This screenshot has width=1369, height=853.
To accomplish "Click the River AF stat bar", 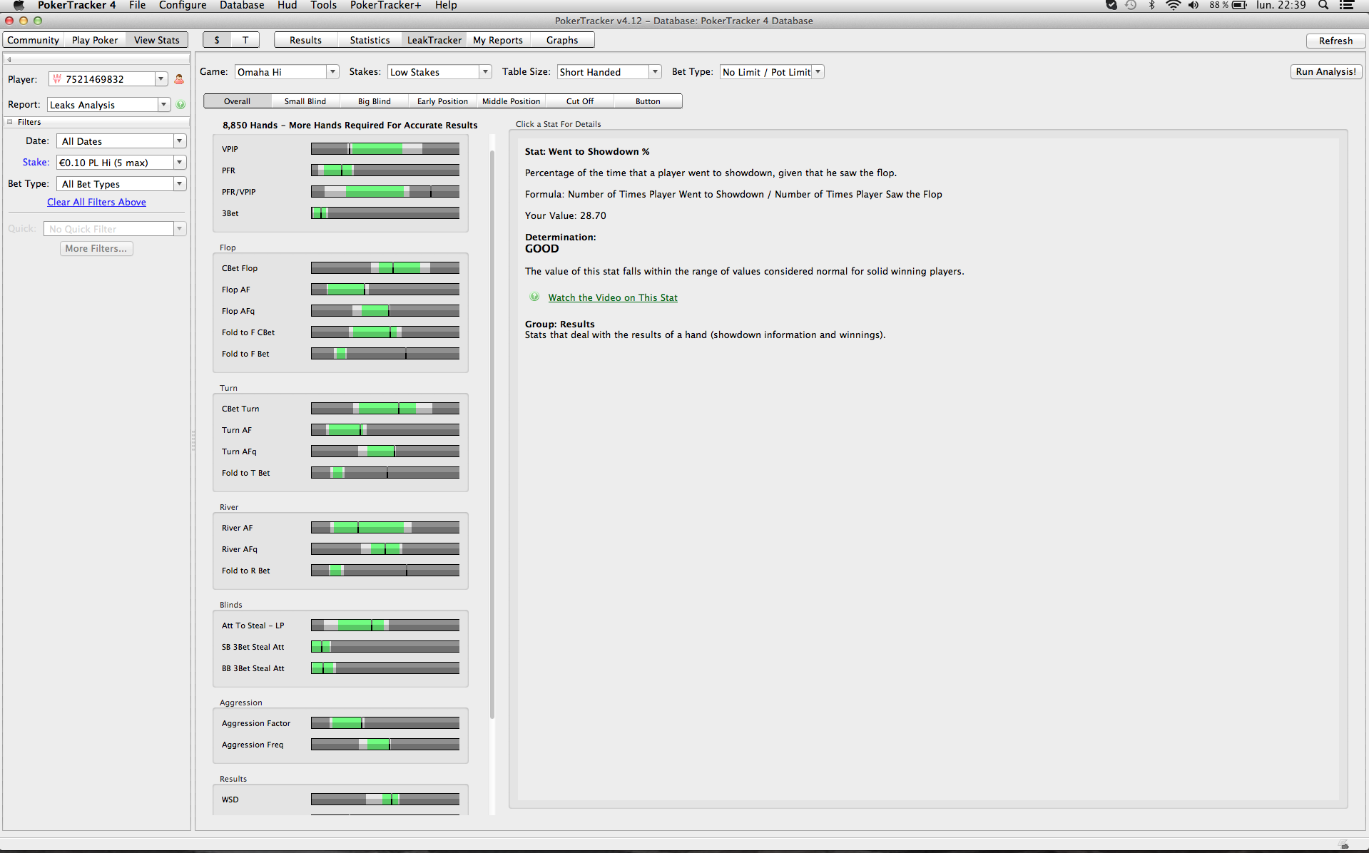I will [x=385, y=528].
